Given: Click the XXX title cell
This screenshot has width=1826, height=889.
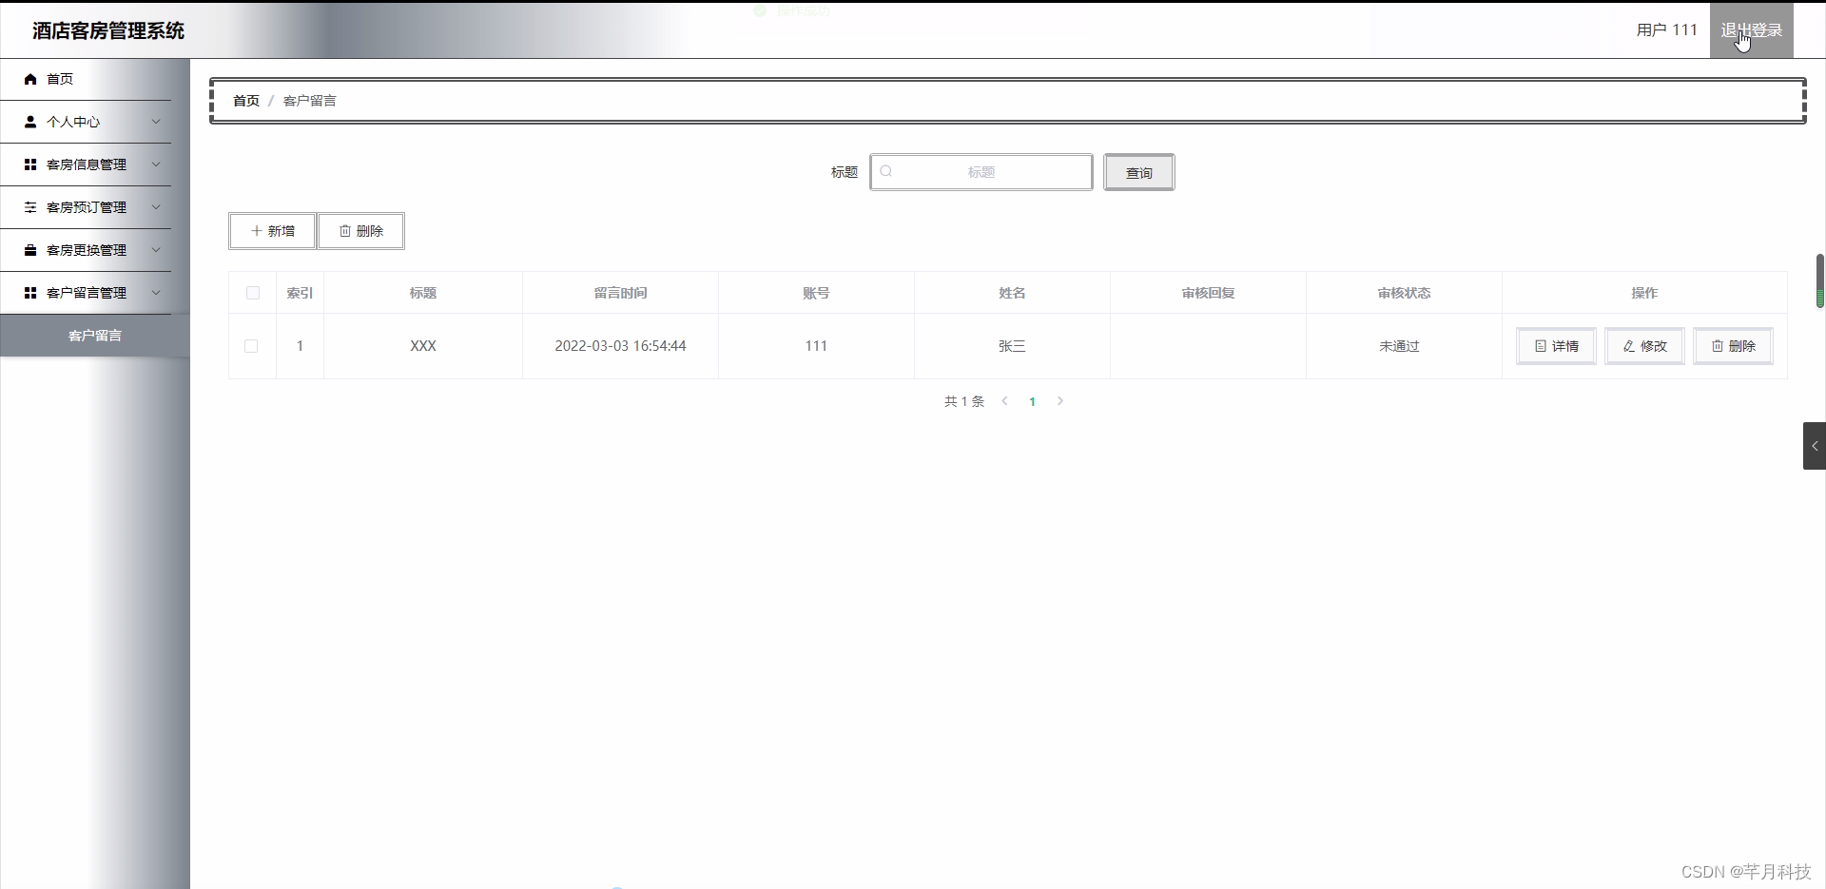Looking at the screenshot, I should pyautogui.click(x=423, y=346).
